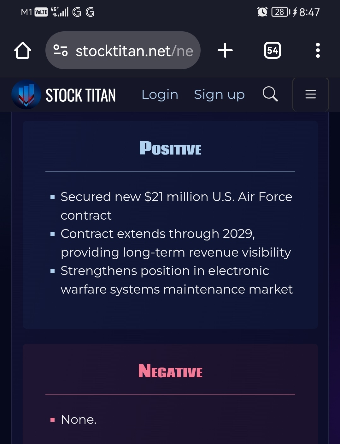Tap the battery indicator showing 28
This screenshot has height=444, width=340.
tap(281, 12)
